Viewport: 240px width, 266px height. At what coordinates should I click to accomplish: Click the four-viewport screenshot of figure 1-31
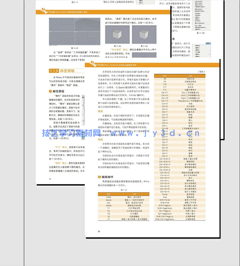pos(75,32)
